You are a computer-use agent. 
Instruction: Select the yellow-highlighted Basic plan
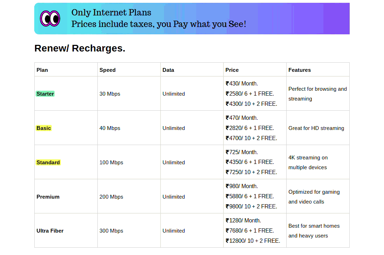click(x=44, y=128)
